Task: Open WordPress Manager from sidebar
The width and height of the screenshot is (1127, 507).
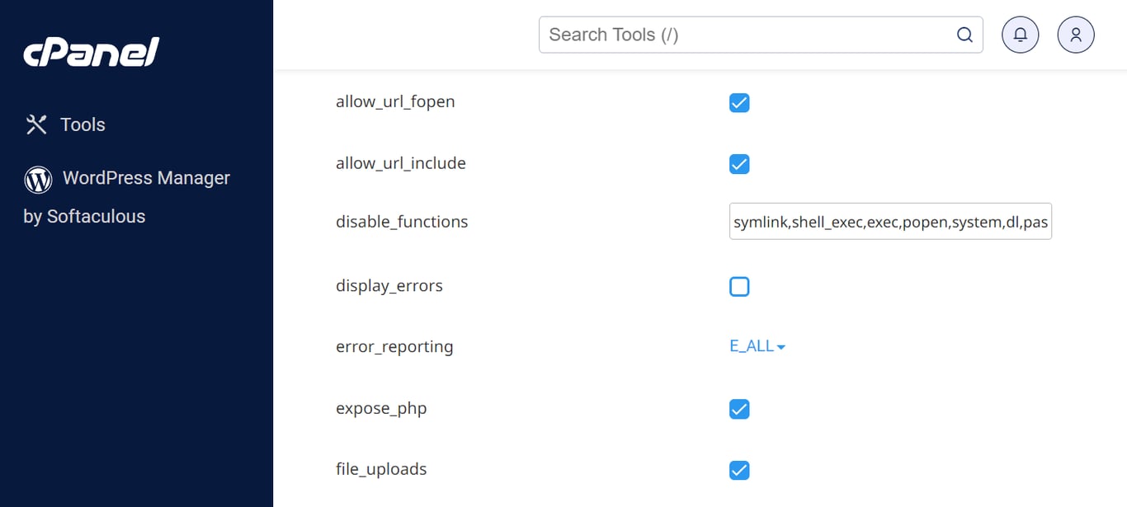Action: coord(145,177)
